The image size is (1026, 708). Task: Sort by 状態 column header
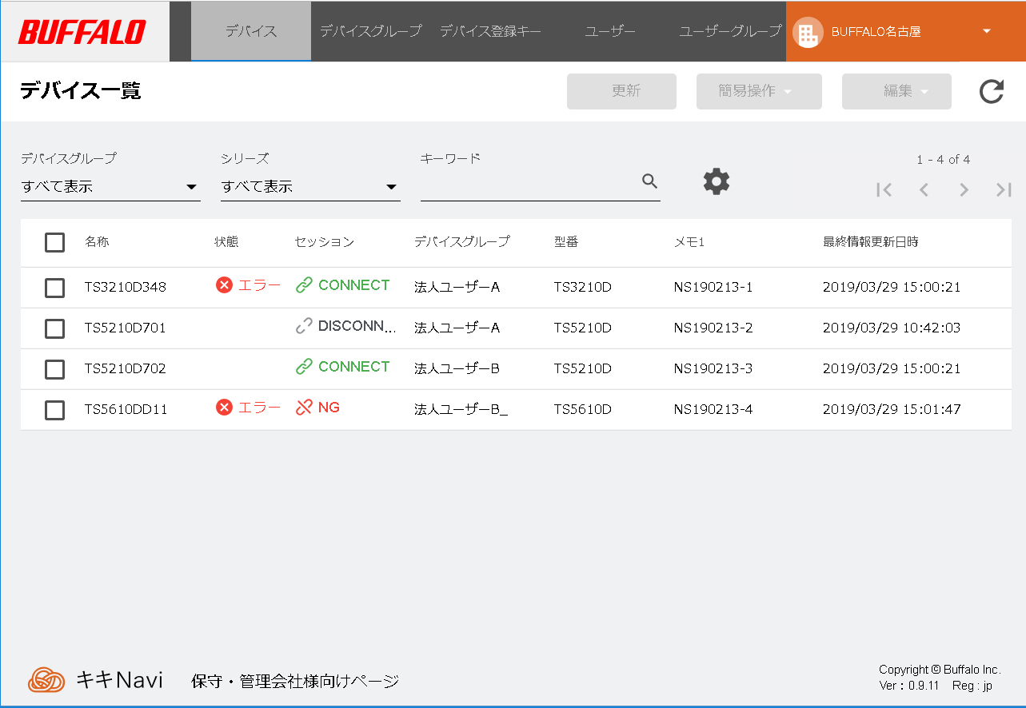(226, 241)
